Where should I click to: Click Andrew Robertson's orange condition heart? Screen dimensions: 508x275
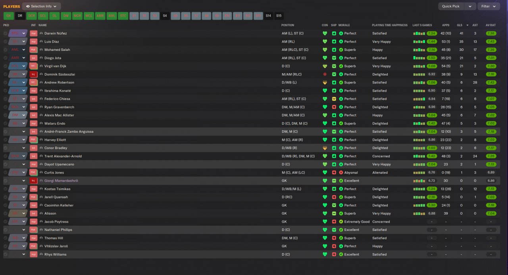click(325, 83)
